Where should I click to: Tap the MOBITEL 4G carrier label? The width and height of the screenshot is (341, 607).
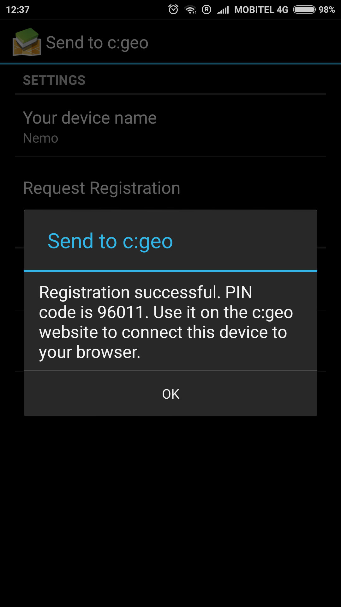click(x=261, y=10)
